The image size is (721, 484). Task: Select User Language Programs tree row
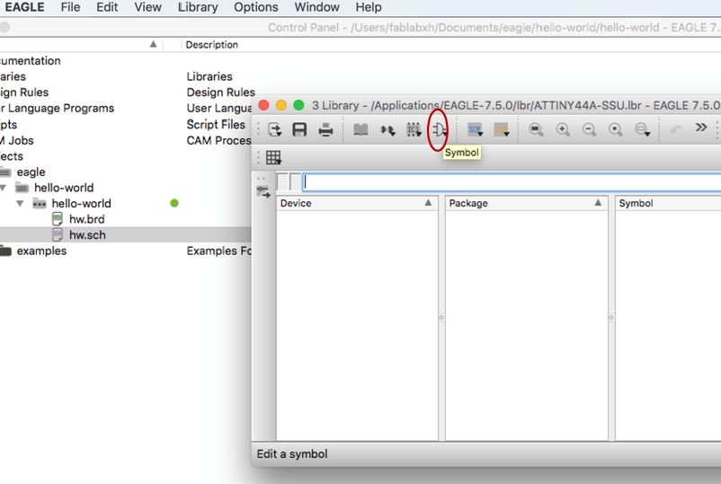coord(57,108)
